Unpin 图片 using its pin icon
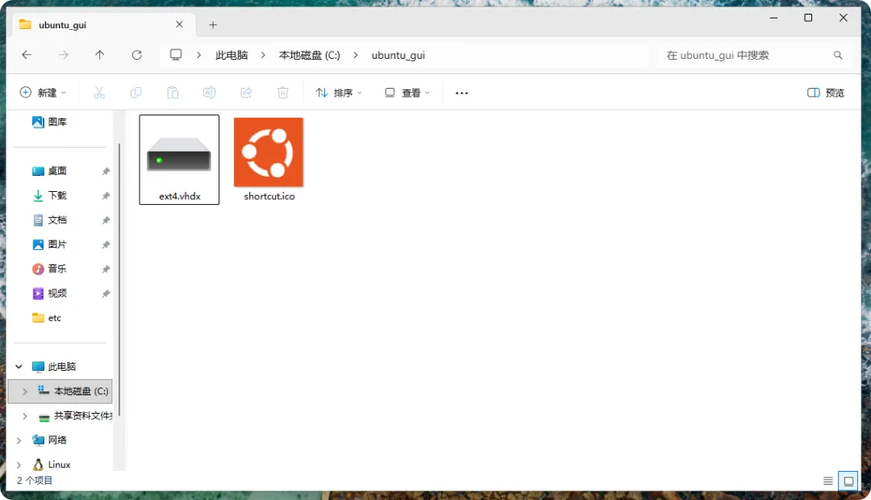871x500 pixels. tap(106, 244)
